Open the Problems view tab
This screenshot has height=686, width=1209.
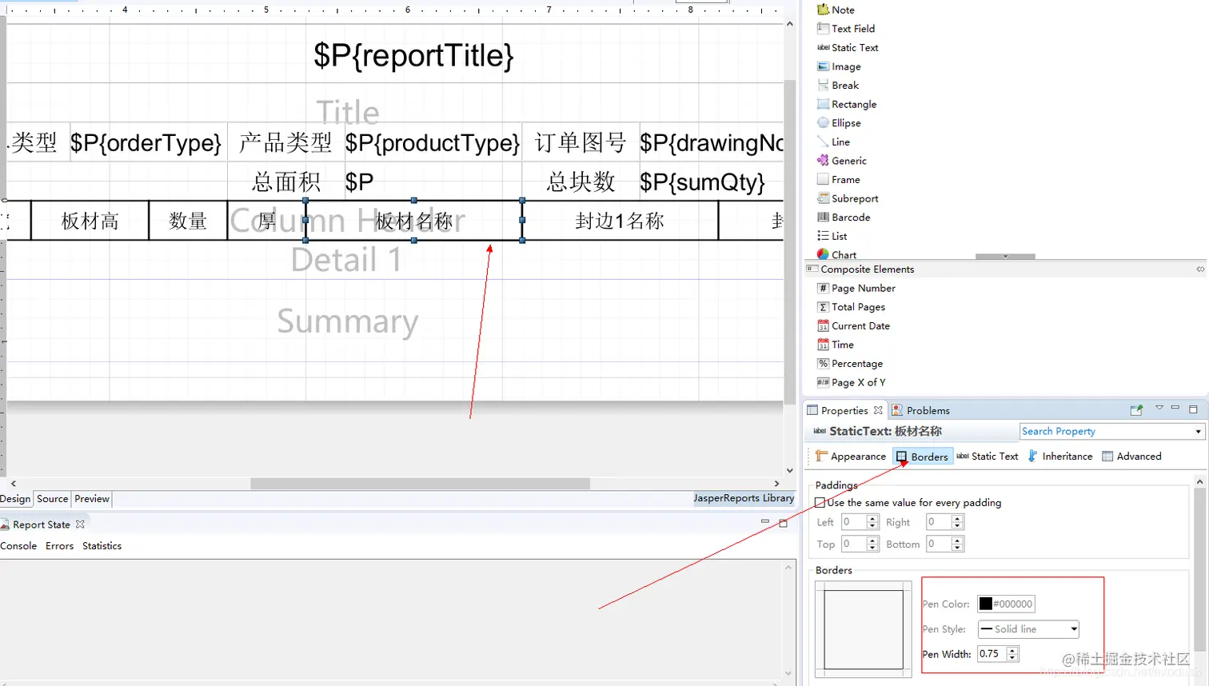coord(920,411)
